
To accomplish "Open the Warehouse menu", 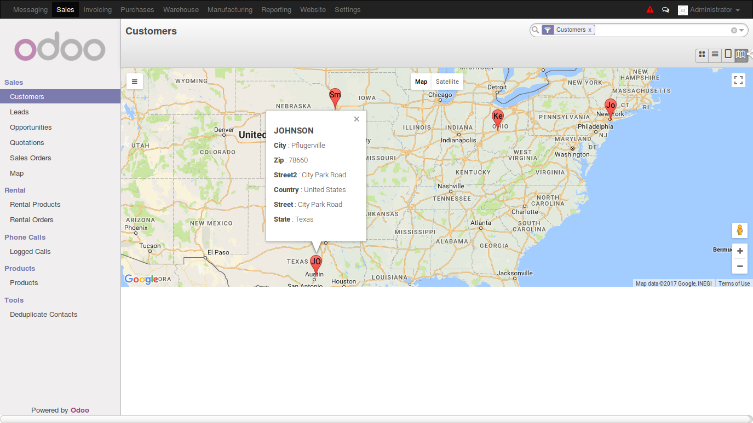I will (181, 10).
